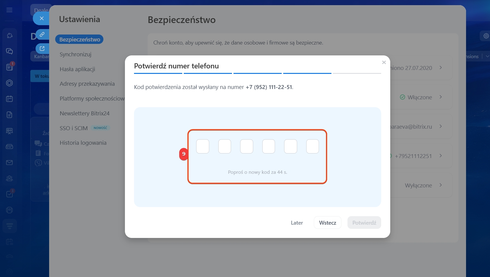Open the messenger chat icon in sidebar
This screenshot has width=490, height=277.
pyautogui.click(x=9, y=51)
